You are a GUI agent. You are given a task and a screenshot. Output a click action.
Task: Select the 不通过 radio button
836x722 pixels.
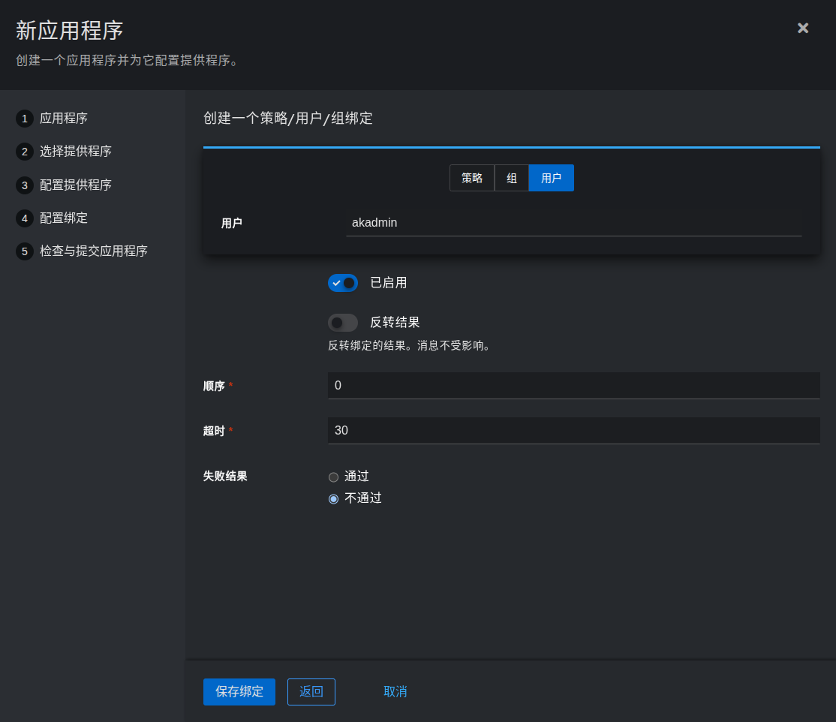click(x=333, y=498)
